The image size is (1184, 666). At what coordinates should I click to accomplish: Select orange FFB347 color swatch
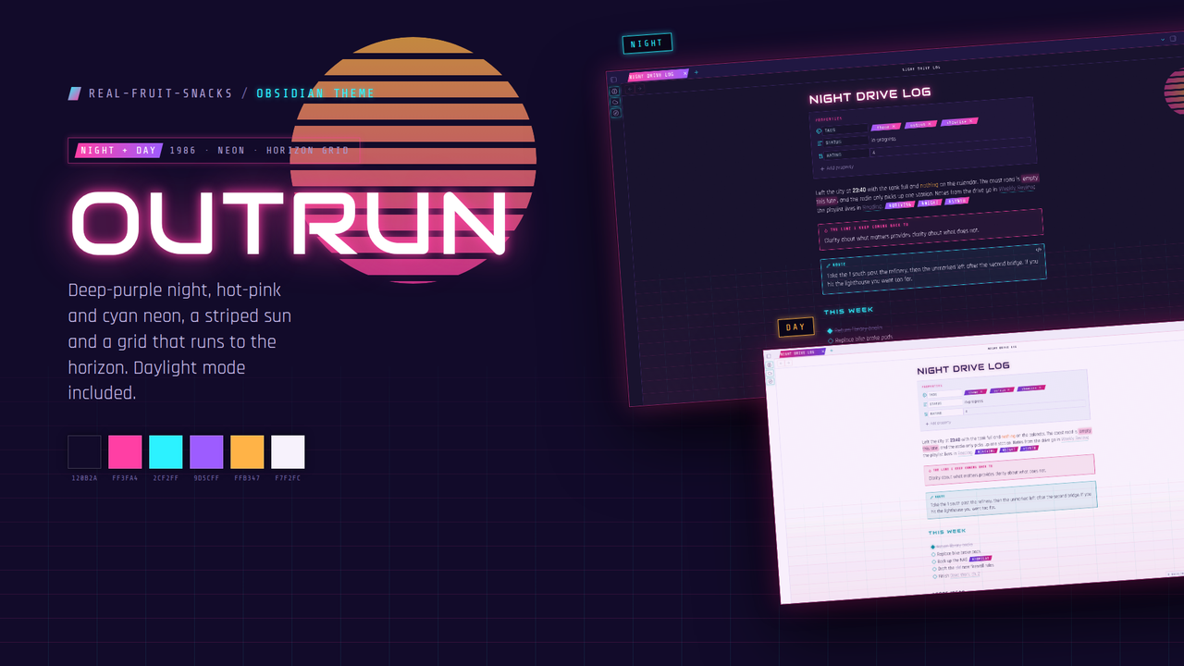pyautogui.click(x=247, y=452)
